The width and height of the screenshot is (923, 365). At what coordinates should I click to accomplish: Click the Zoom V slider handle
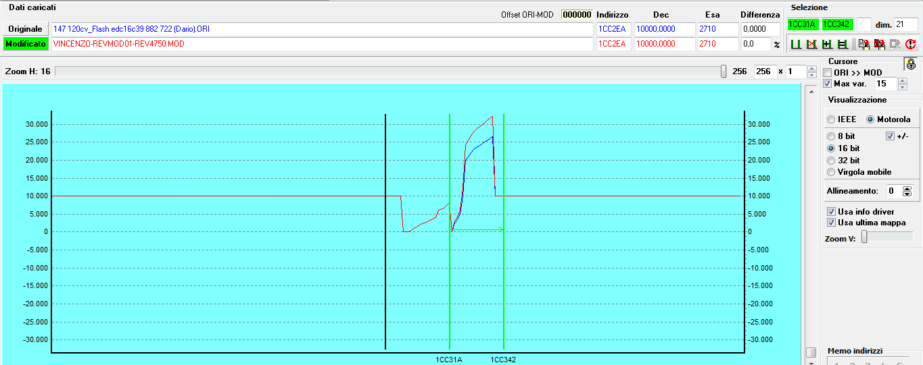[x=864, y=237]
